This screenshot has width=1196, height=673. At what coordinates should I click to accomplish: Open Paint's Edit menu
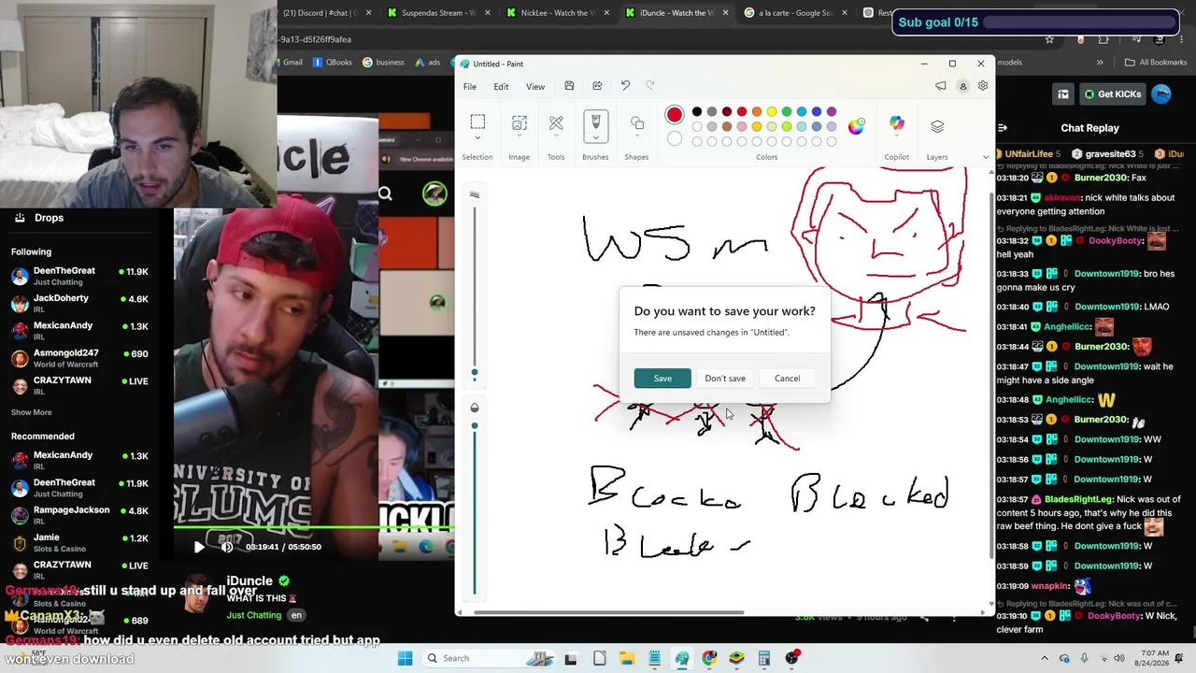click(x=501, y=87)
